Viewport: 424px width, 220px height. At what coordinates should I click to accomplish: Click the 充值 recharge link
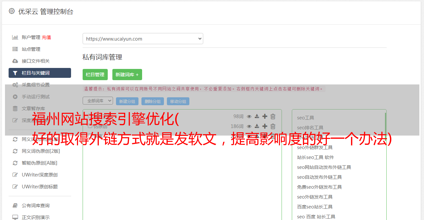(x=46, y=37)
